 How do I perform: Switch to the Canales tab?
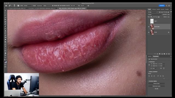coord(158,9)
